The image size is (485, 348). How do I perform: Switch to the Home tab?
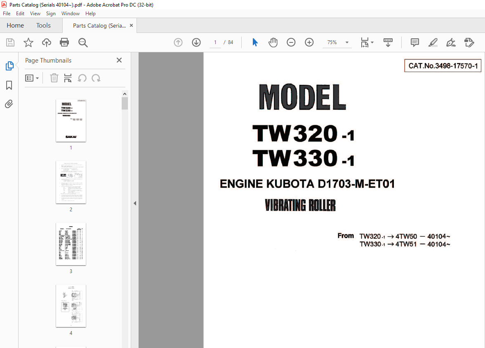tap(15, 25)
